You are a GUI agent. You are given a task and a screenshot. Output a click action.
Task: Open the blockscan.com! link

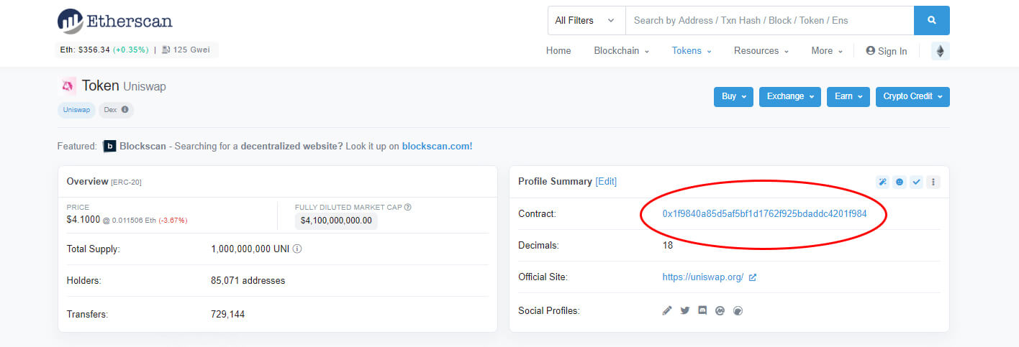pos(438,146)
